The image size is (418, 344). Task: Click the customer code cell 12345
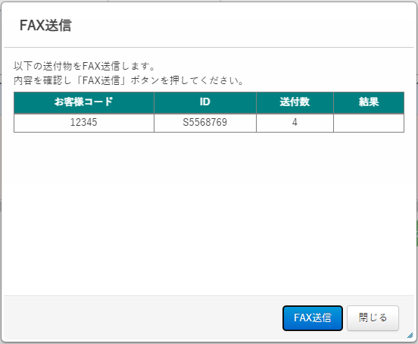[84, 123]
